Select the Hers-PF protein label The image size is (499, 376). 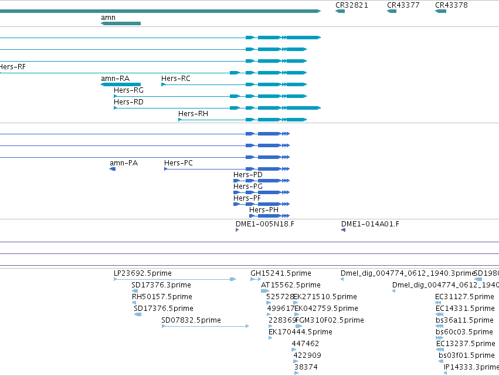[x=247, y=198]
